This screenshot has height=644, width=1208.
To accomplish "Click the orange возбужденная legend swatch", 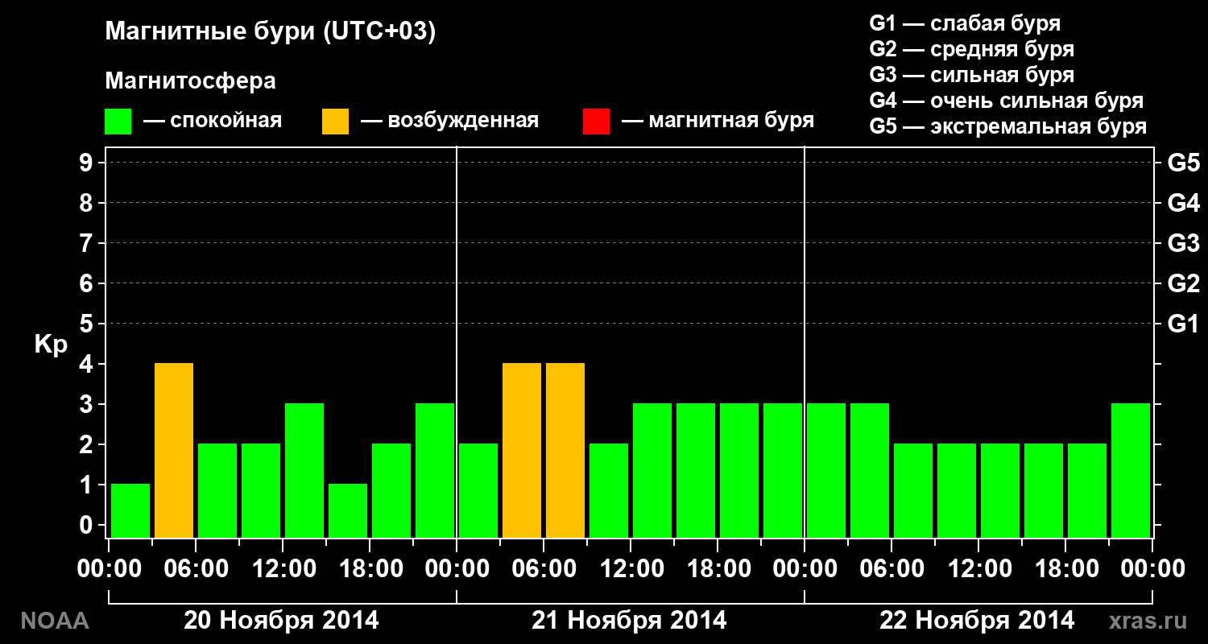I will (335, 122).
